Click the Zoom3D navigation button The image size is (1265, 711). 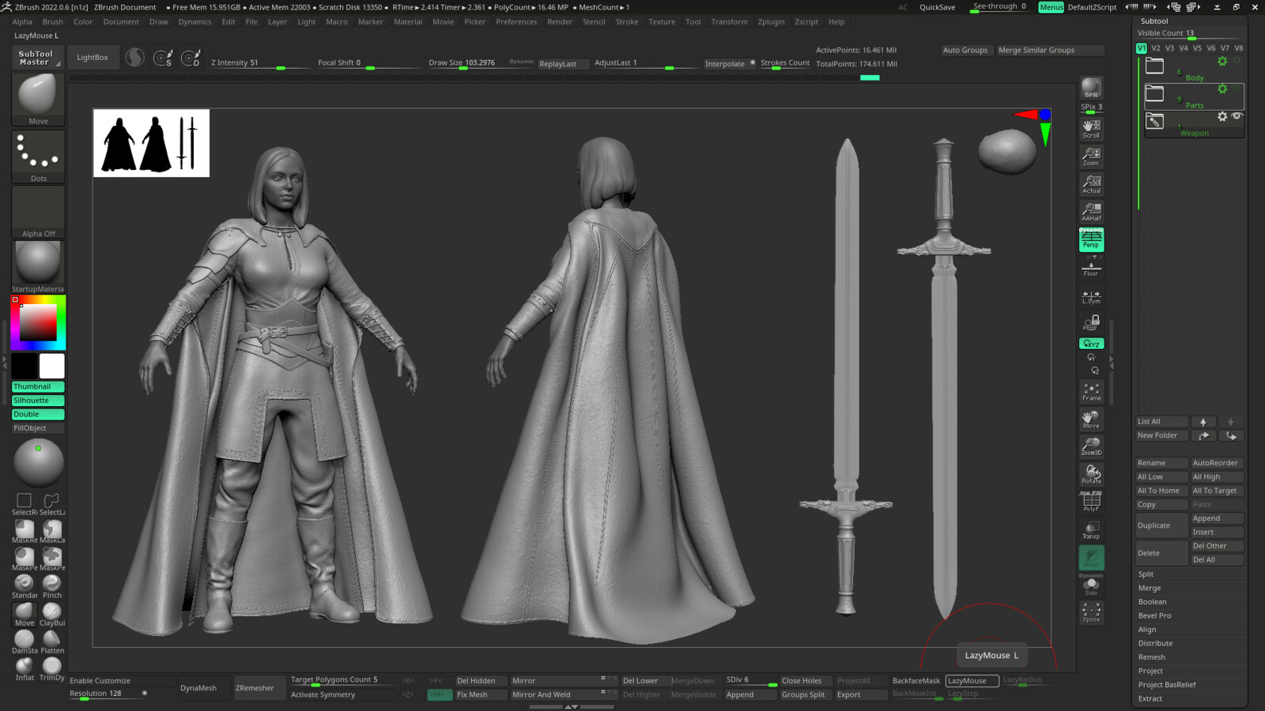pyautogui.click(x=1091, y=446)
